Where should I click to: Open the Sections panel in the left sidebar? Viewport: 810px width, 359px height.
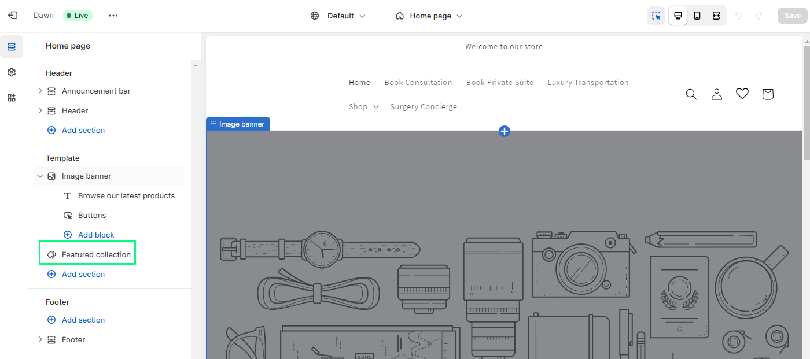[12, 47]
